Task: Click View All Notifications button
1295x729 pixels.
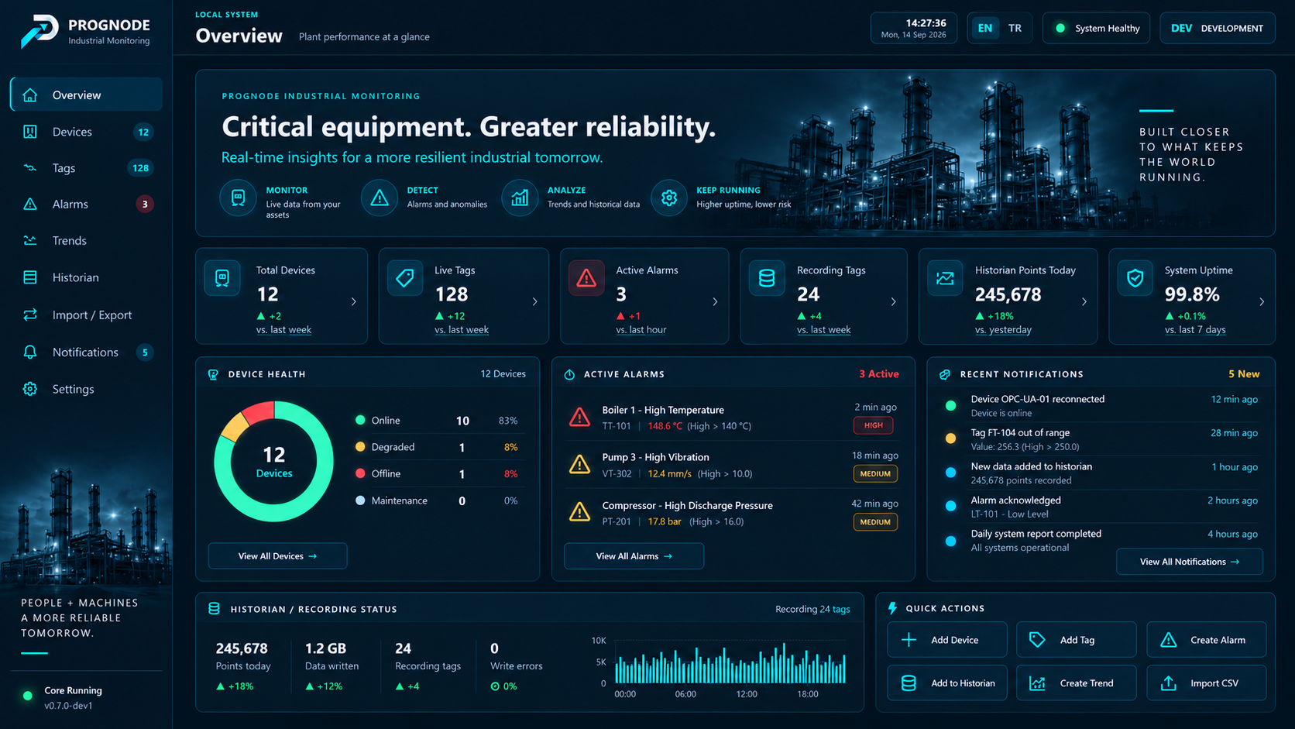Action: point(1190,562)
